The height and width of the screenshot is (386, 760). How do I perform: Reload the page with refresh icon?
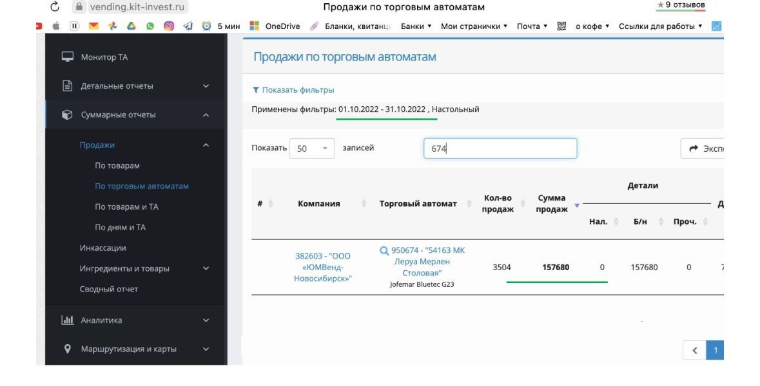55,7
